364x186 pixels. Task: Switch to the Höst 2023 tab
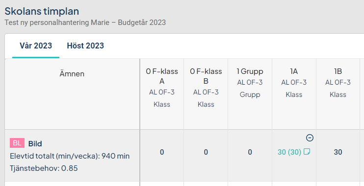coord(85,46)
